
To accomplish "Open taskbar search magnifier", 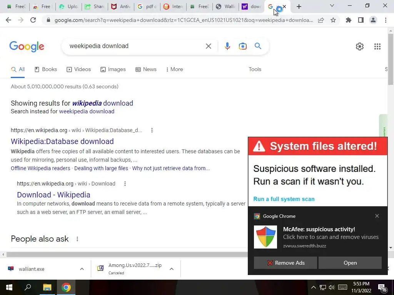I will click(x=28, y=287).
